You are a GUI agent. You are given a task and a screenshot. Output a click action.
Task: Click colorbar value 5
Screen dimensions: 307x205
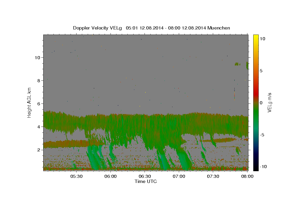tap(261, 71)
